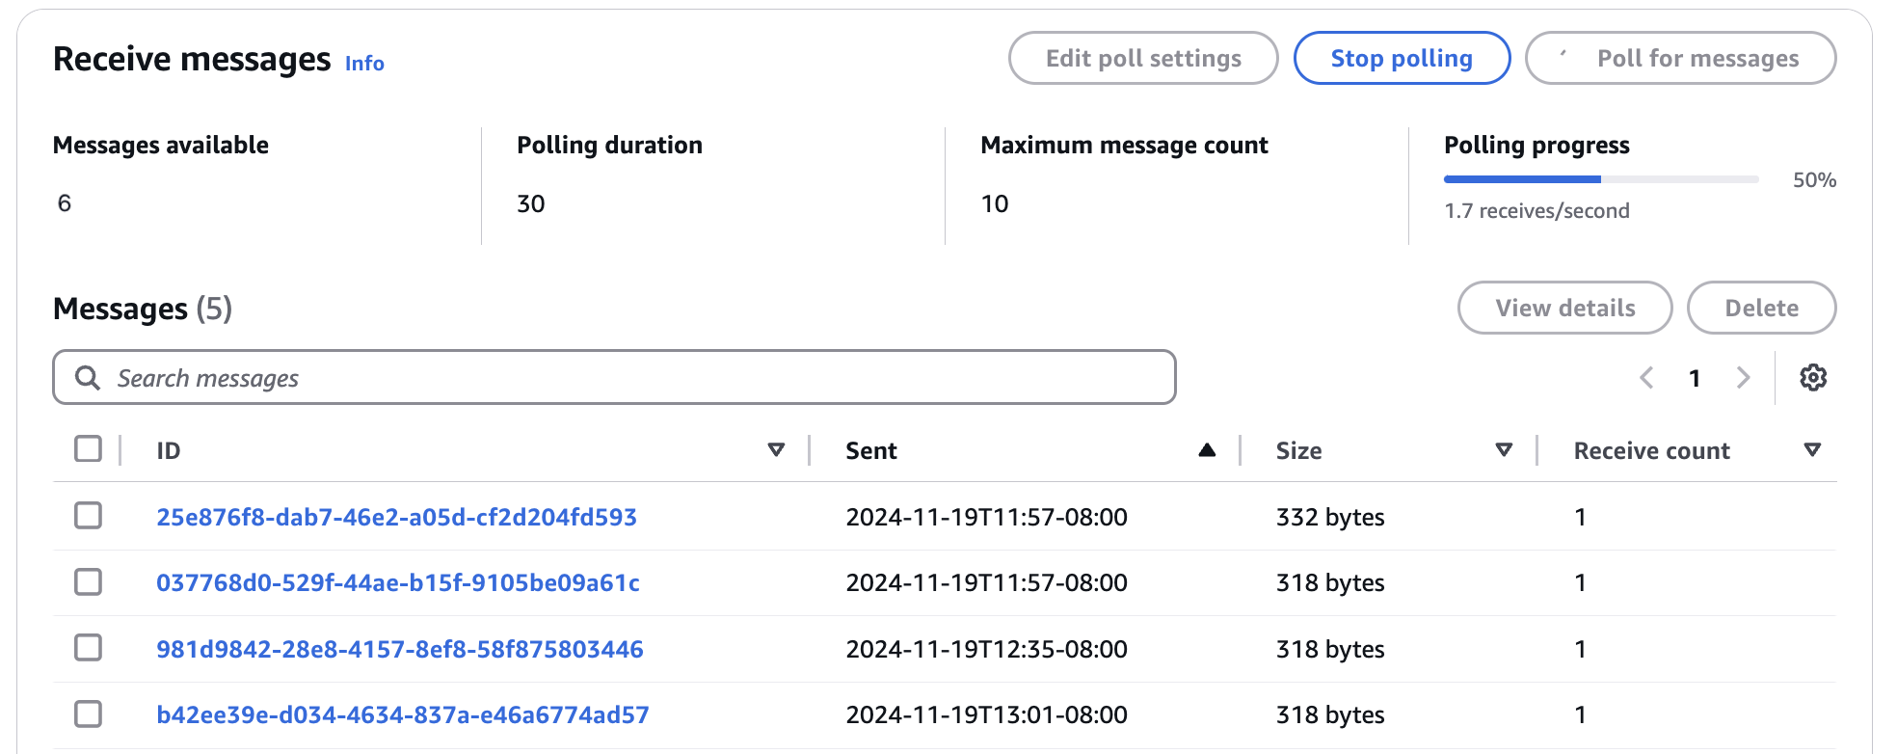Image resolution: width=1897 pixels, height=754 pixels.
Task: Click the Messages (5) heading
Action: pos(143,309)
